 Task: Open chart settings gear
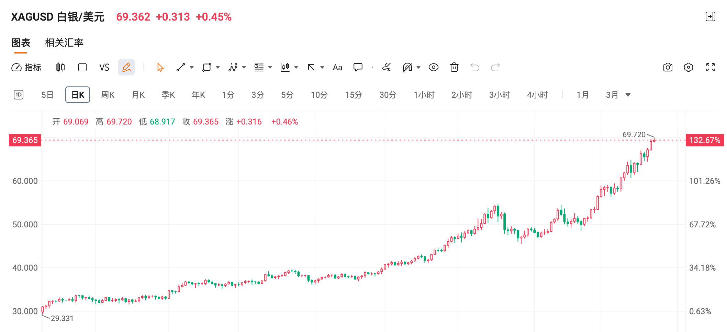[x=689, y=67]
